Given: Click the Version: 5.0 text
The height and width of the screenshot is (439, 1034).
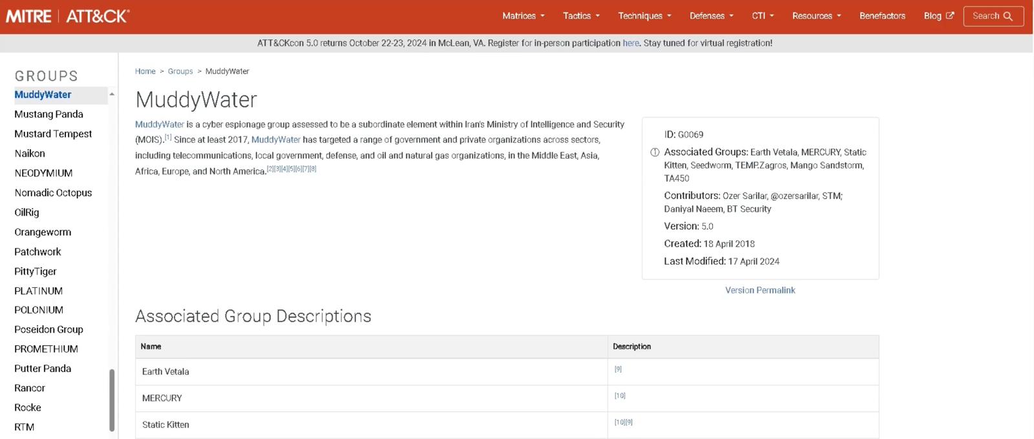Looking at the screenshot, I should click(x=688, y=227).
